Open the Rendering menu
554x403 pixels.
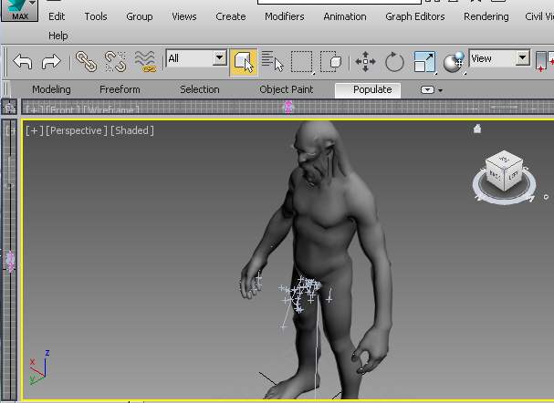click(486, 16)
